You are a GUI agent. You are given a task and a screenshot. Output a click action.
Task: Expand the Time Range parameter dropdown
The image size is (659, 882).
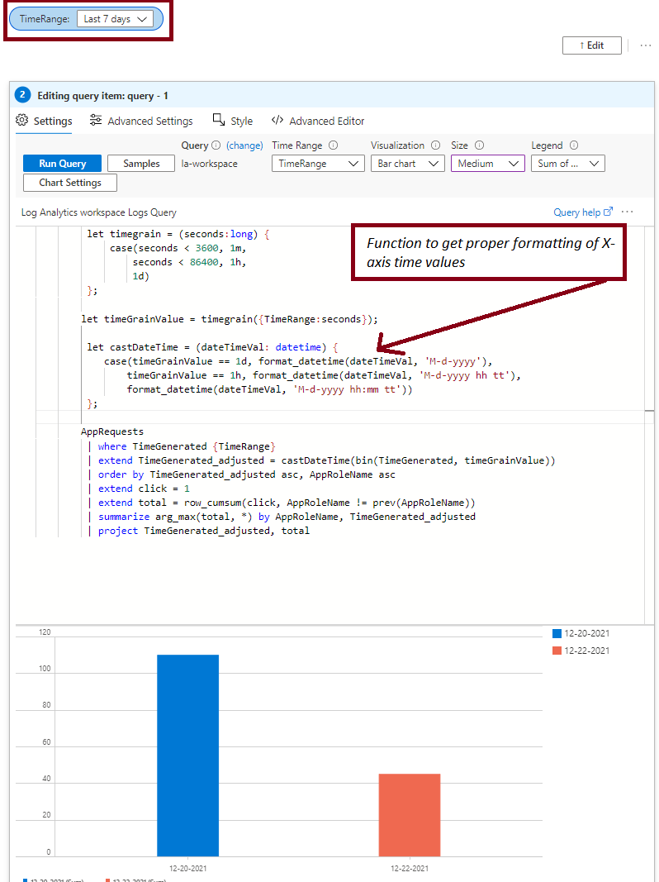[x=318, y=164]
